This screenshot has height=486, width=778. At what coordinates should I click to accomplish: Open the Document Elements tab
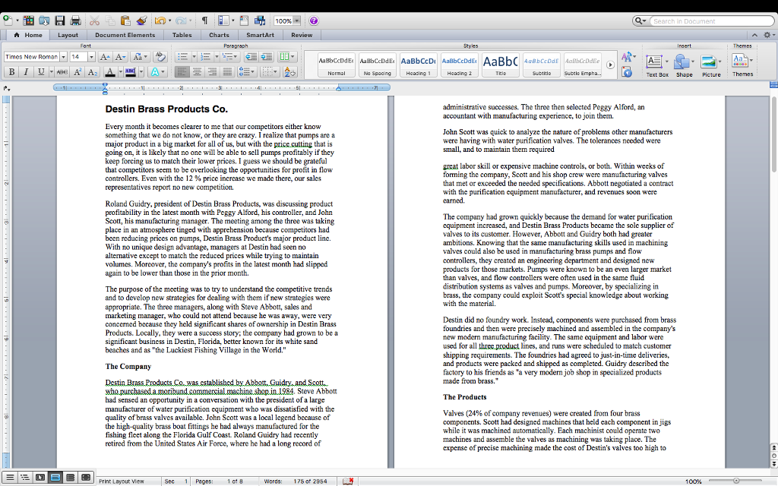(x=125, y=35)
